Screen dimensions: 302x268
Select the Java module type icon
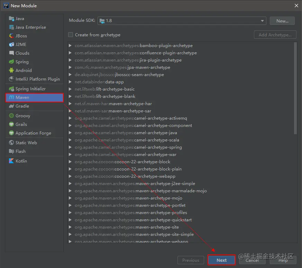(x=11, y=19)
